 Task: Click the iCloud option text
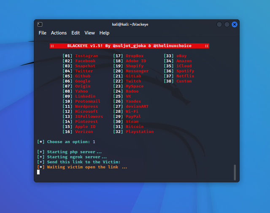pos(184,66)
